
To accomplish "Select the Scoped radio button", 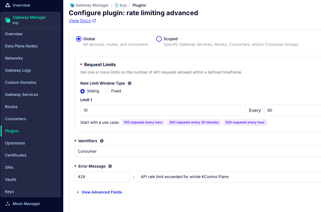I will 159,39.
